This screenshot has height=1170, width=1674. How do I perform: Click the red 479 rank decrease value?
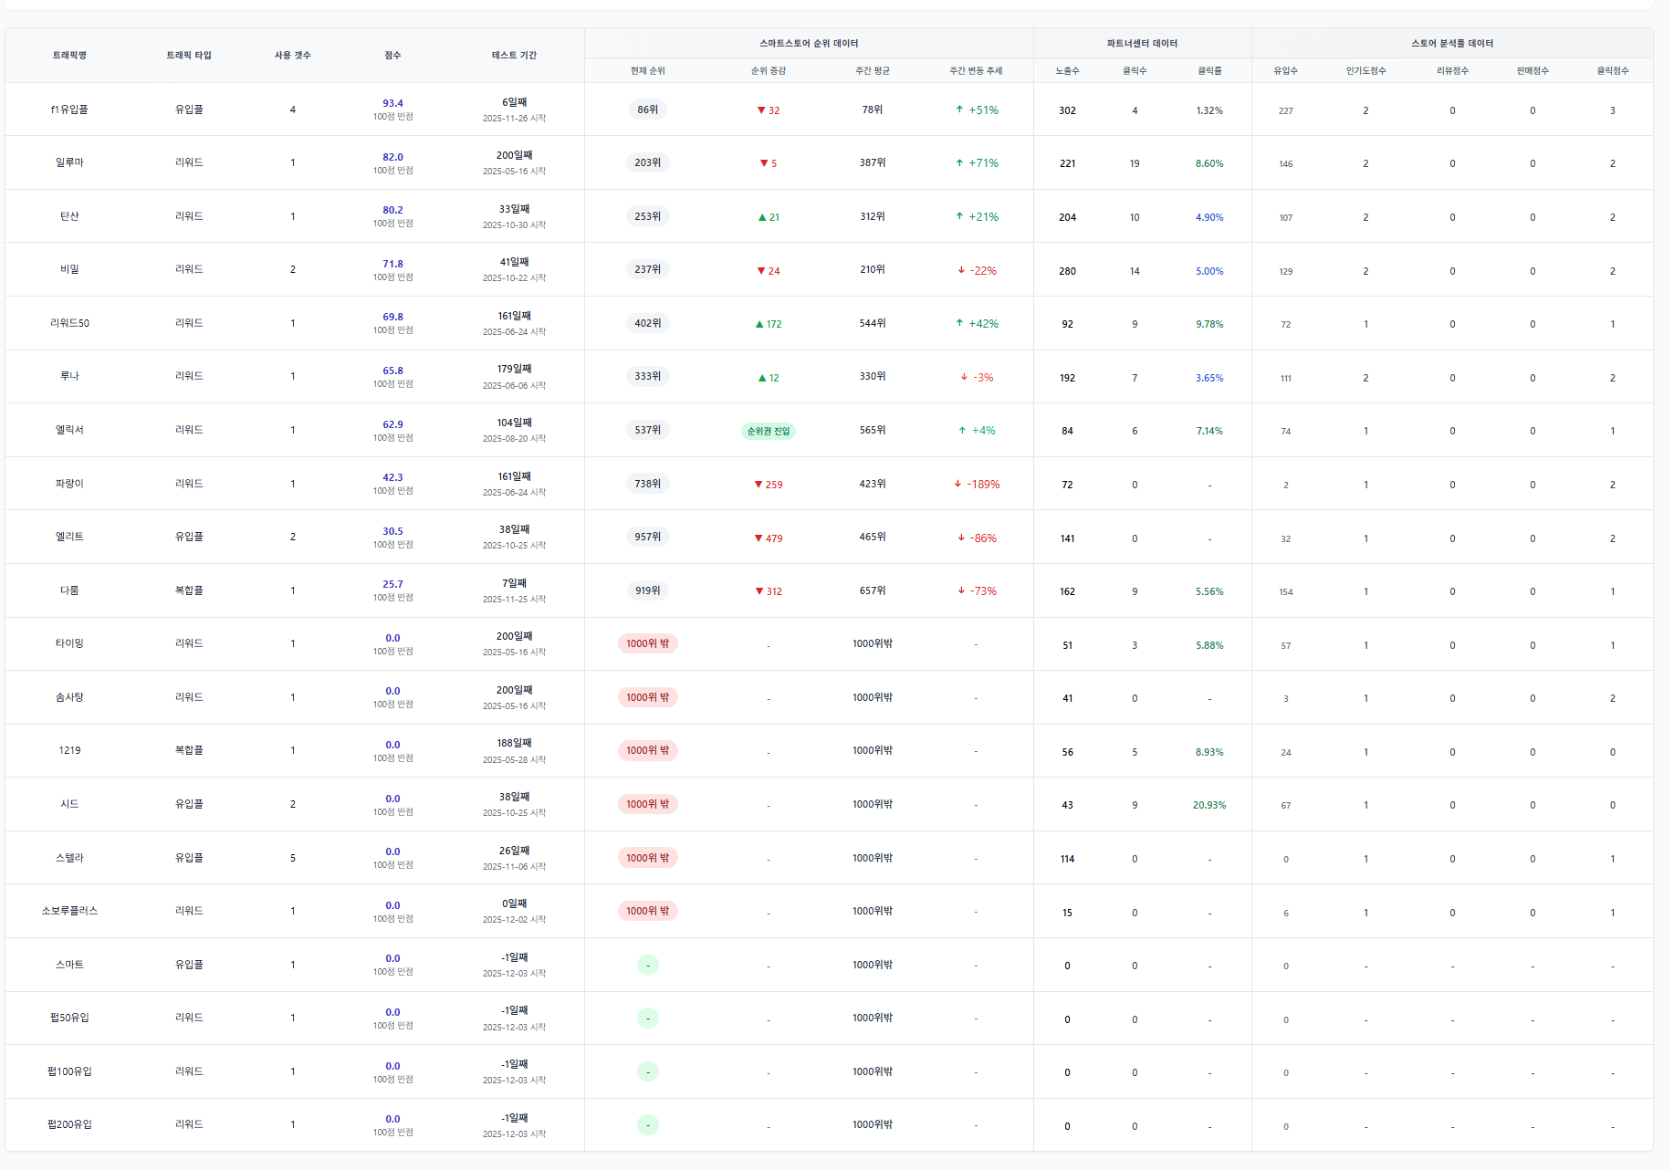[x=769, y=538]
